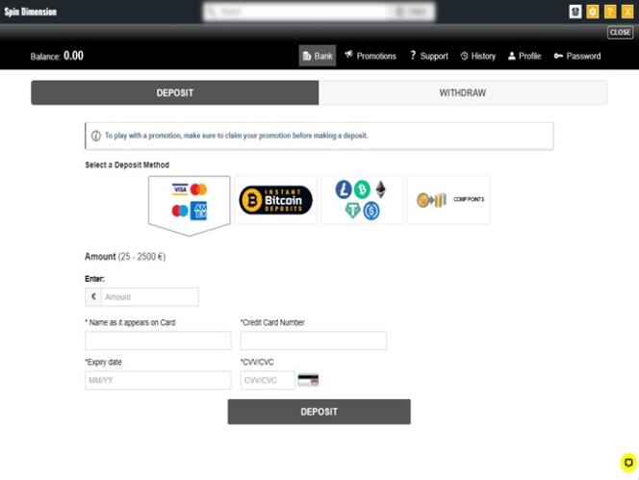
Task: Open the Password settings
Action: tap(577, 56)
